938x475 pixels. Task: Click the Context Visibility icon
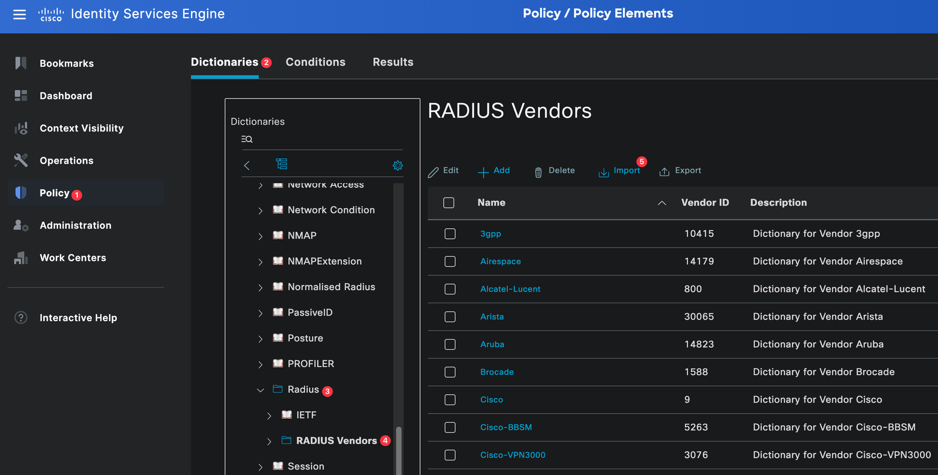point(21,128)
